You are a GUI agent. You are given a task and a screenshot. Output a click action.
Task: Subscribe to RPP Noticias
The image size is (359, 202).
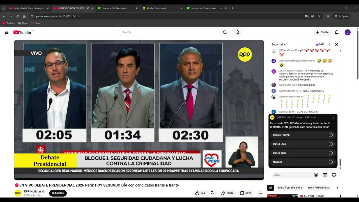pyautogui.click(x=58, y=193)
